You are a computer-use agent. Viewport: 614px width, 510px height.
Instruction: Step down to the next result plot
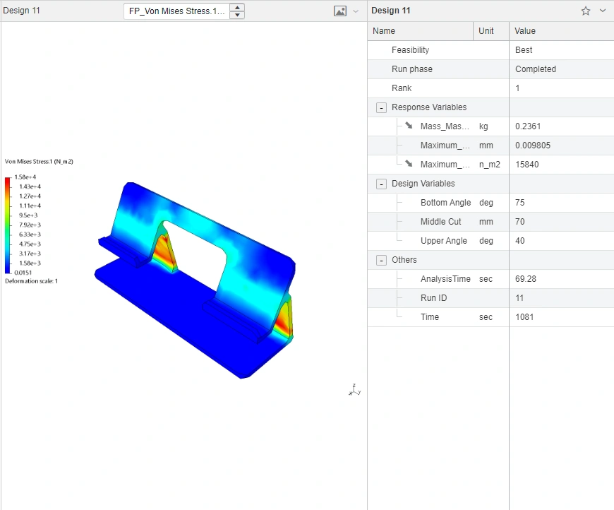tap(237, 15)
